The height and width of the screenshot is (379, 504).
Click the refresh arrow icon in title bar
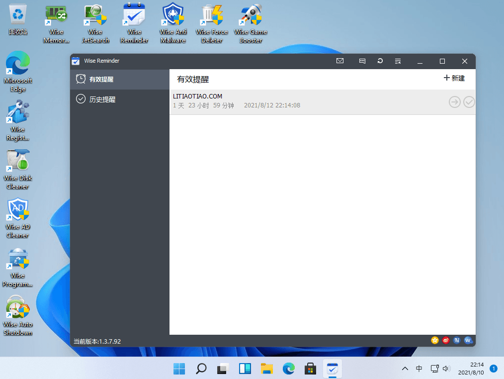click(x=380, y=61)
